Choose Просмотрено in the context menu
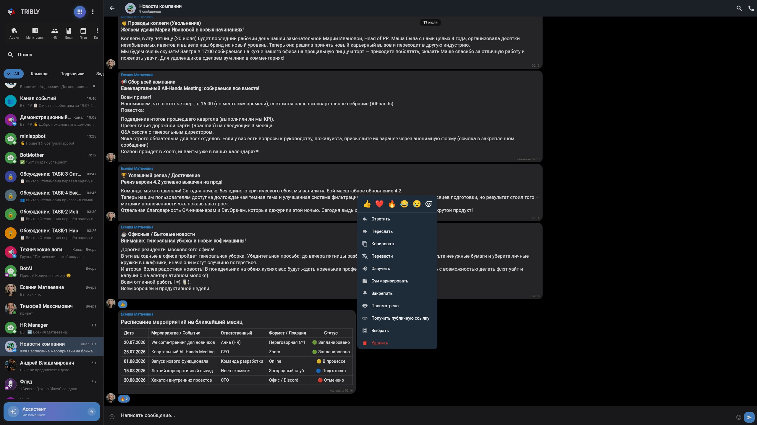 click(x=397, y=306)
